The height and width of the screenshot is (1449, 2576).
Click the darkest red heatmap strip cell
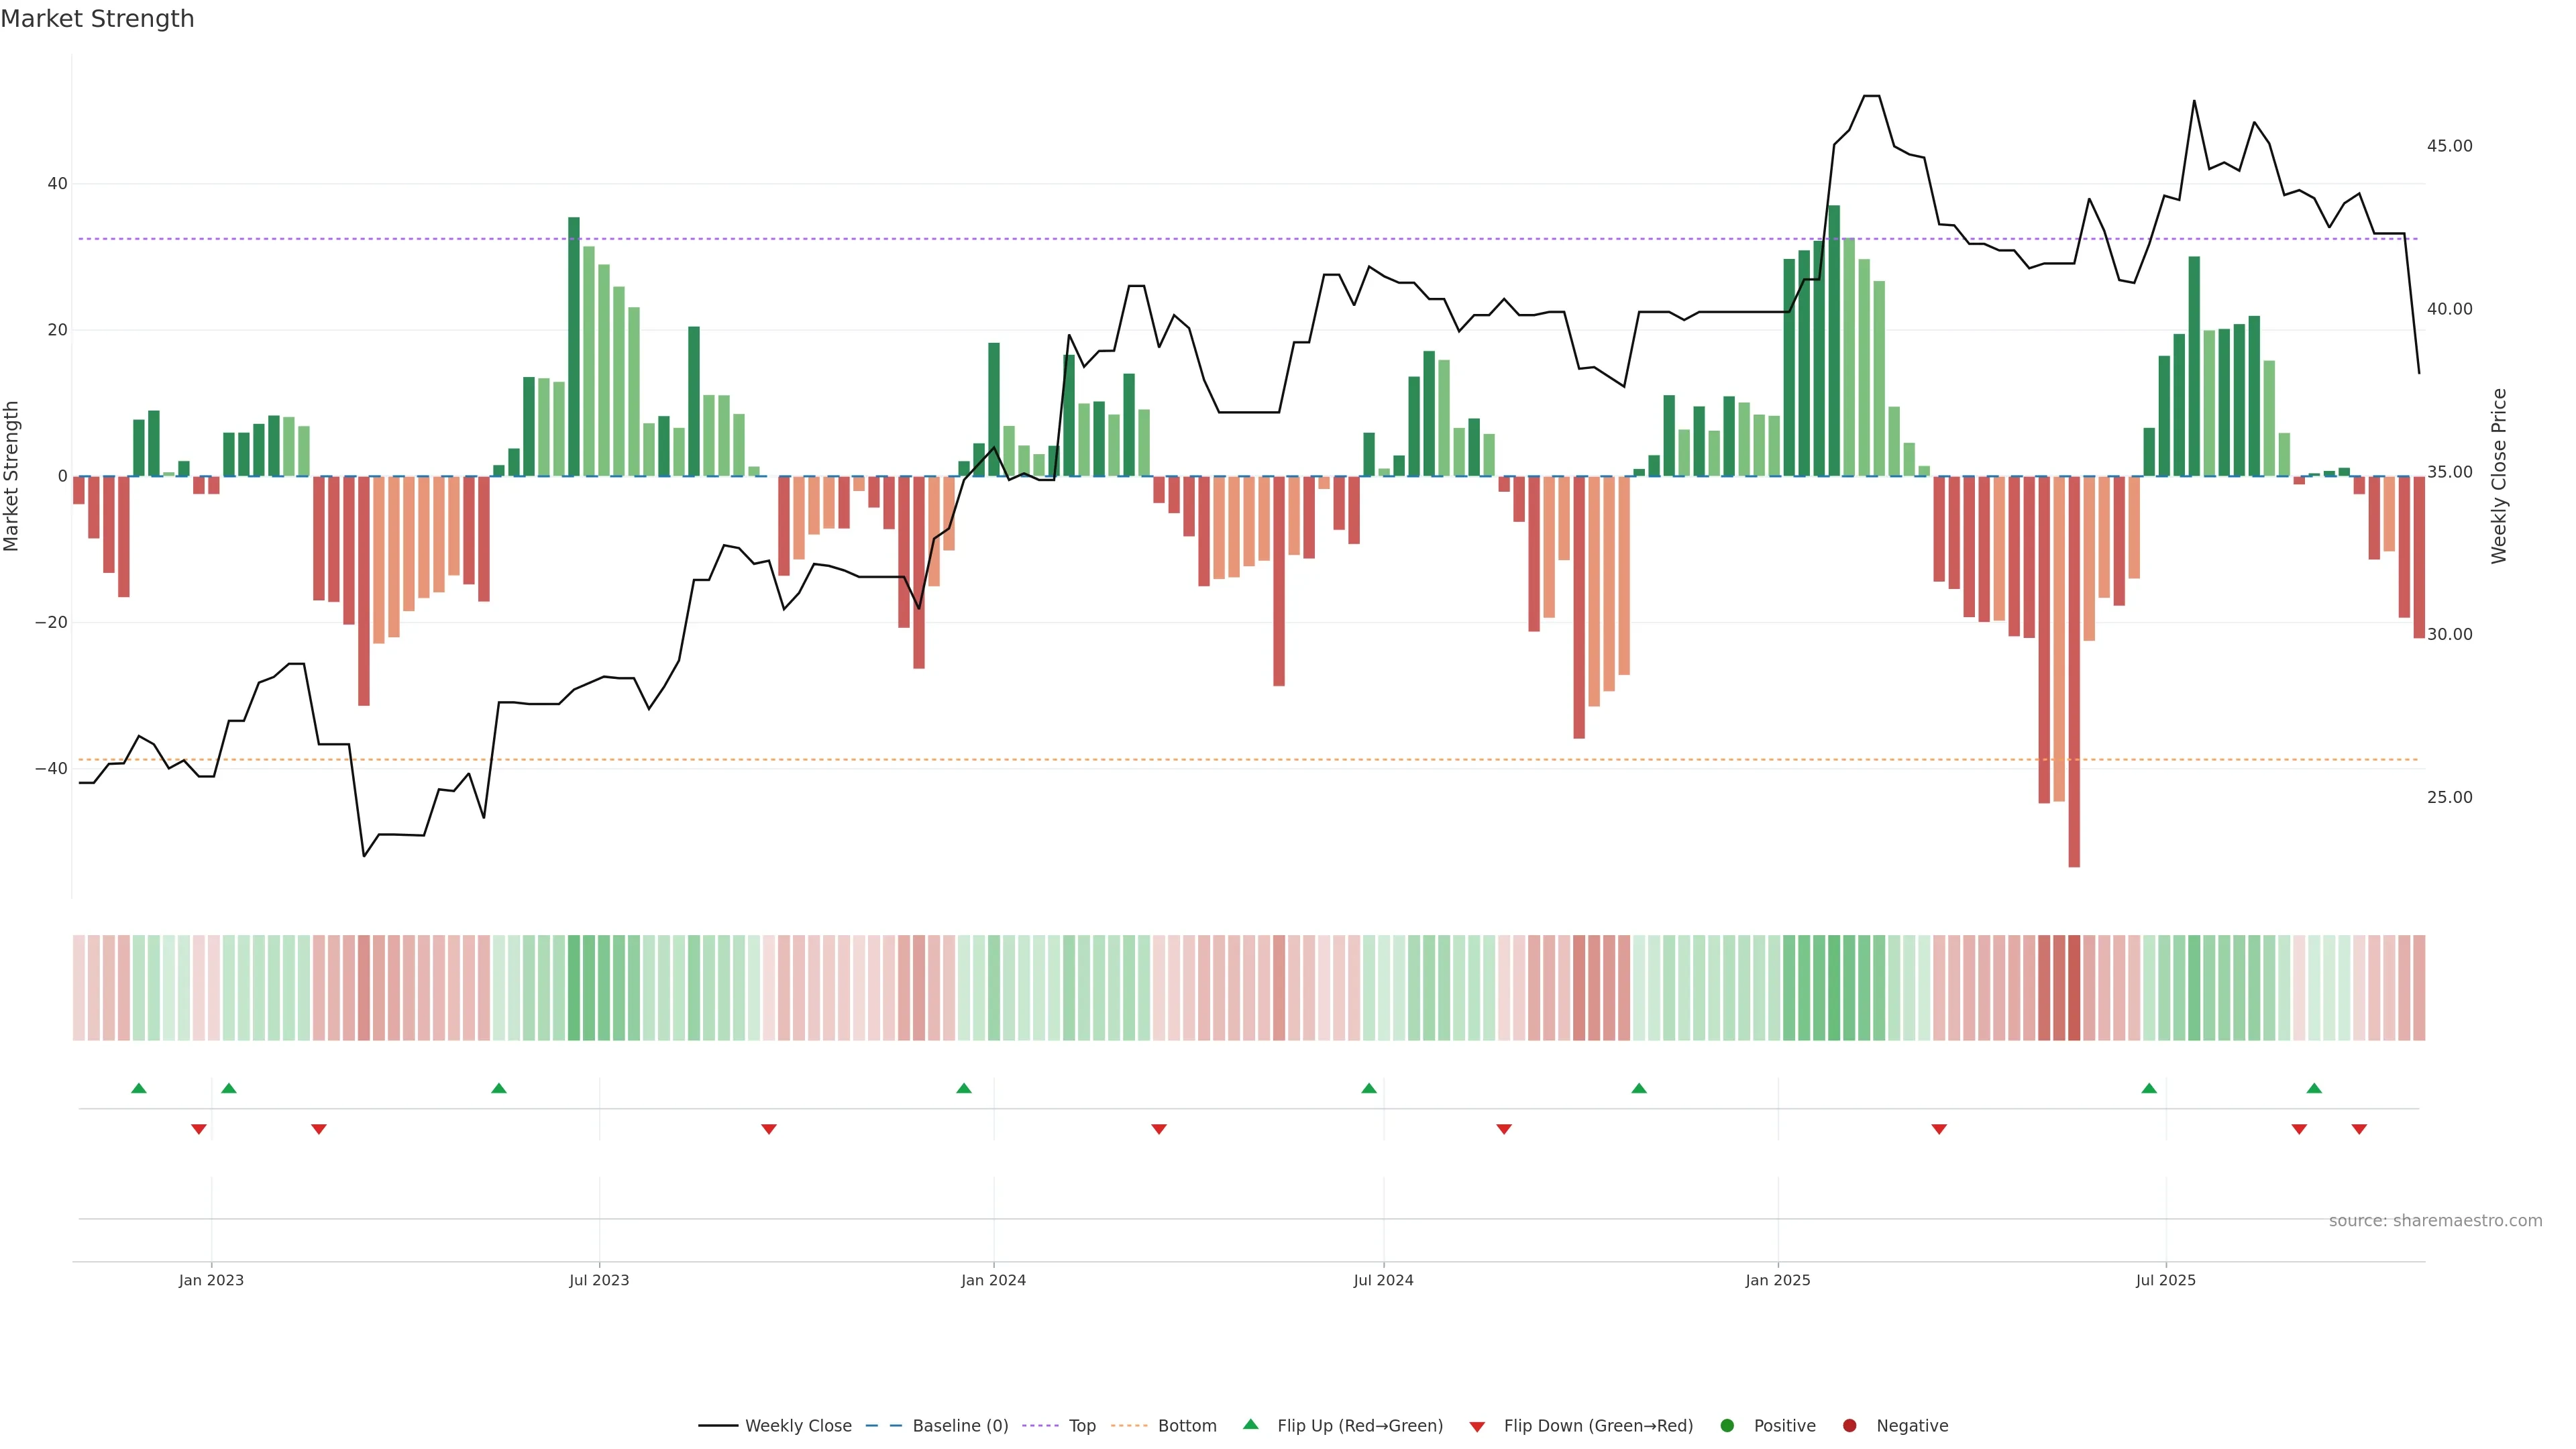(2074, 987)
